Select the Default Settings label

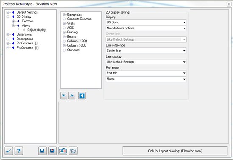point(27,12)
